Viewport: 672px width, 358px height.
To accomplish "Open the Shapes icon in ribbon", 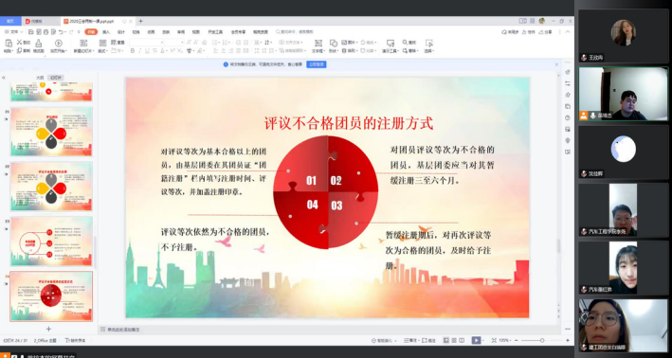I will pos(334,43).
